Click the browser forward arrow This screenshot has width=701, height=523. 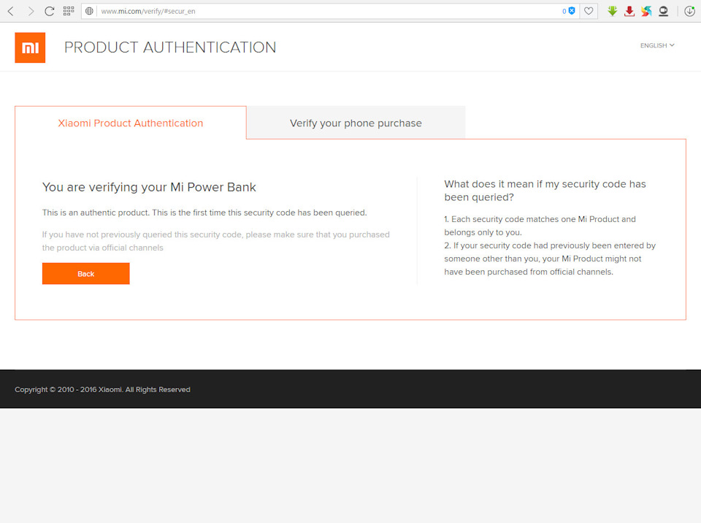tap(31, 11)
